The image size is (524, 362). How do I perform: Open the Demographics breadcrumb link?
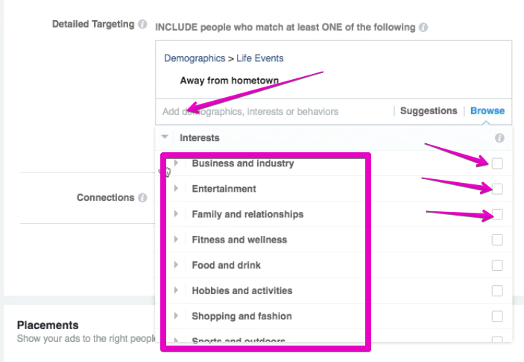(195, 58)
